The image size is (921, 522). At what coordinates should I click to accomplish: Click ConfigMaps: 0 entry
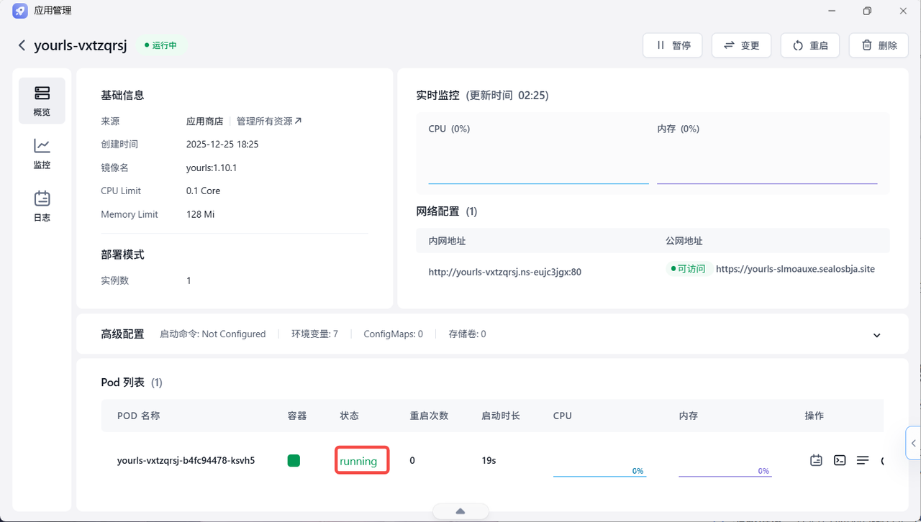click(x=393, y=334)
